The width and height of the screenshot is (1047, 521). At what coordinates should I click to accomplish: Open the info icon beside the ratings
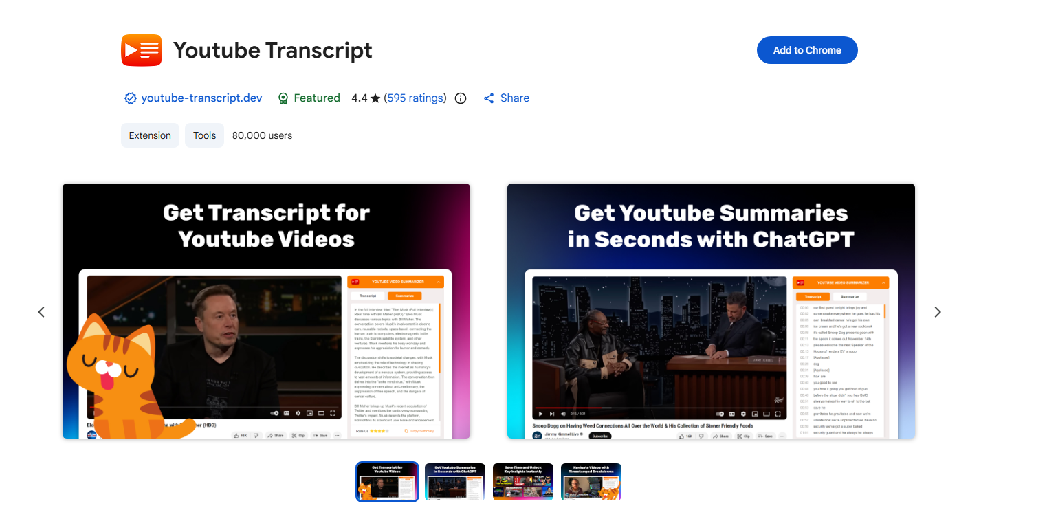pyautogui.click(x=460, y=98)
